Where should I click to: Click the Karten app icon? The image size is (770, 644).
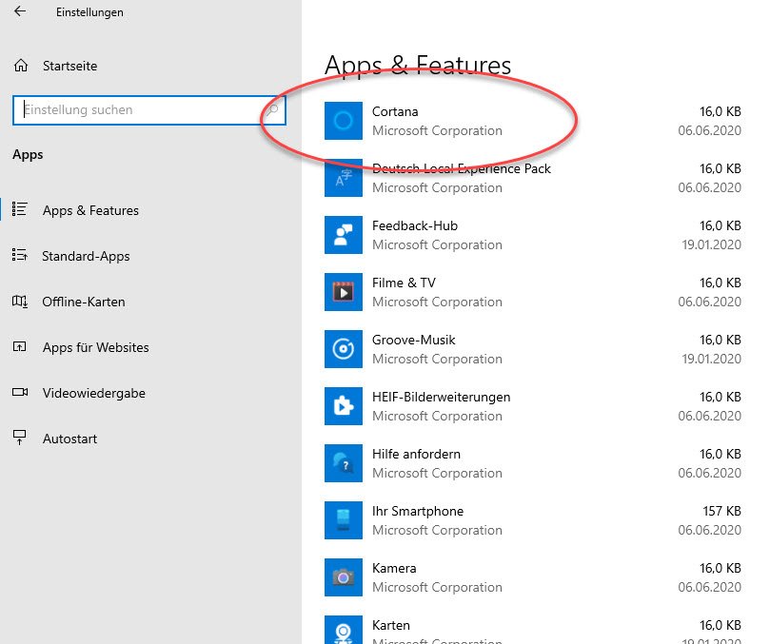pyautogui.click(x=344, y=630)
